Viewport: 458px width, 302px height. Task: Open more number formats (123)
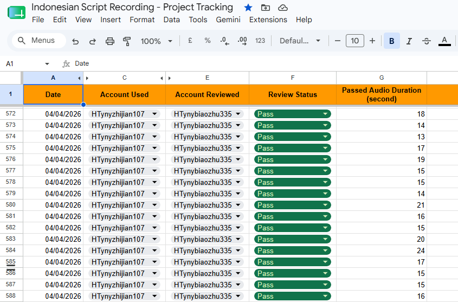click(x=260, y=41)
